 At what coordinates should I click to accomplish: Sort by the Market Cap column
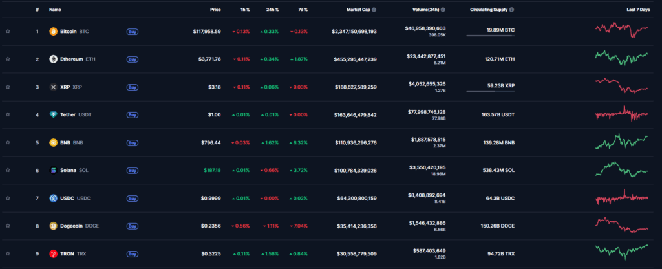point(358,9)
